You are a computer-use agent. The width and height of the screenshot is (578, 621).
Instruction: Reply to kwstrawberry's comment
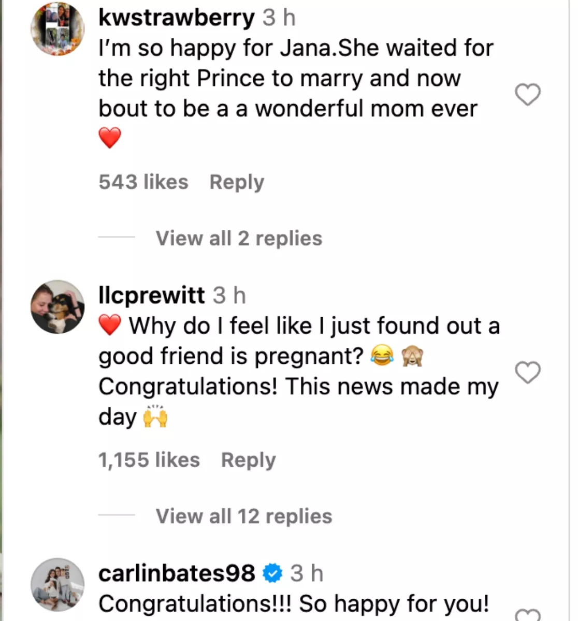click(237, 182)
